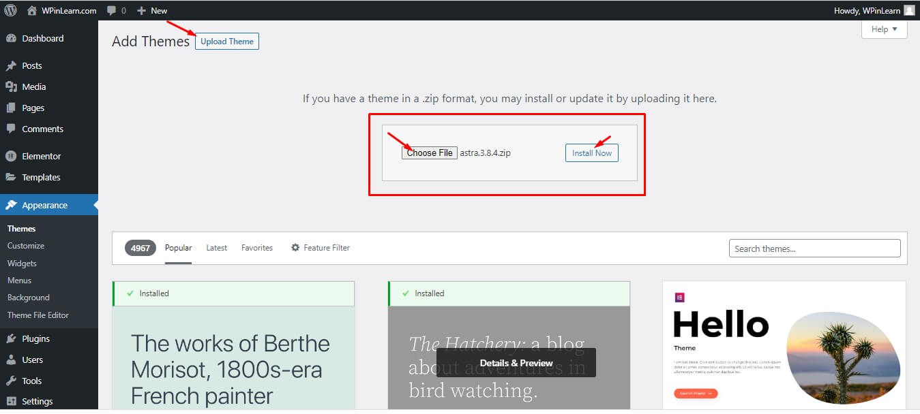Click the WordPress logo icon in admin bar

click(10, 10)
